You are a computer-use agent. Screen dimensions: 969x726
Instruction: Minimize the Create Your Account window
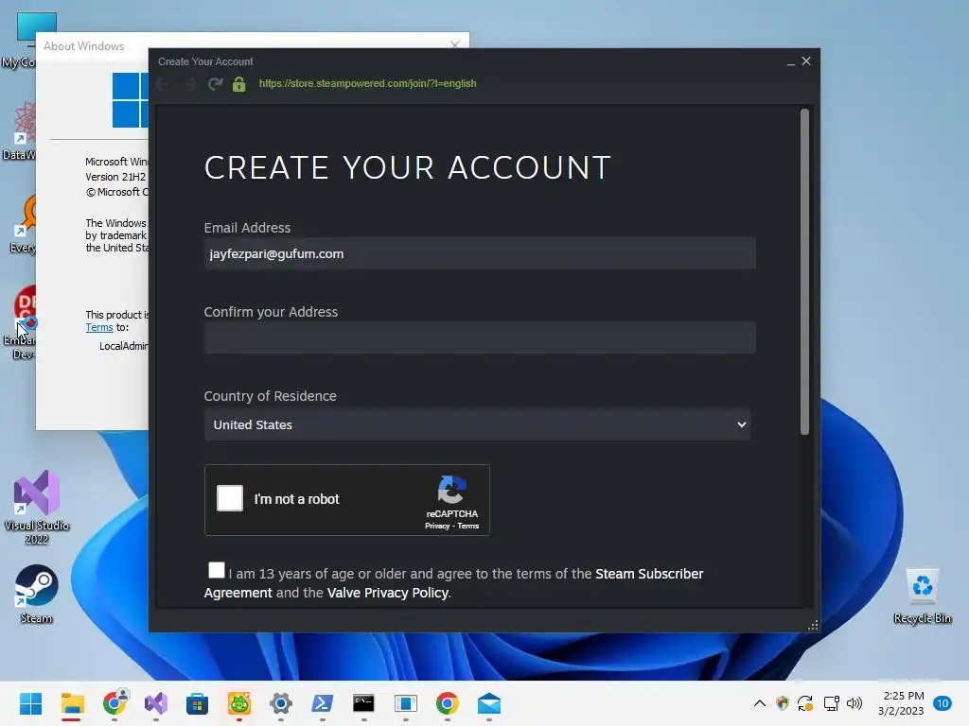click(x=790, y=61)
